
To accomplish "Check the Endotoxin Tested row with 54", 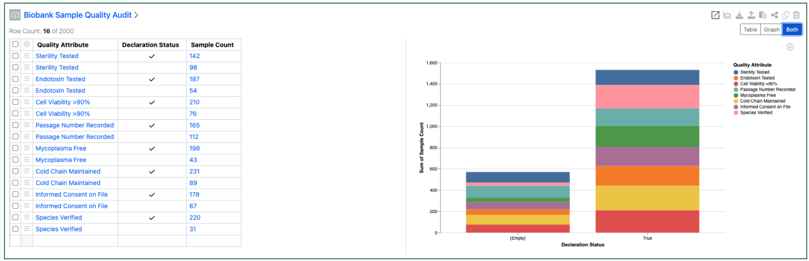I will (15, 91).
